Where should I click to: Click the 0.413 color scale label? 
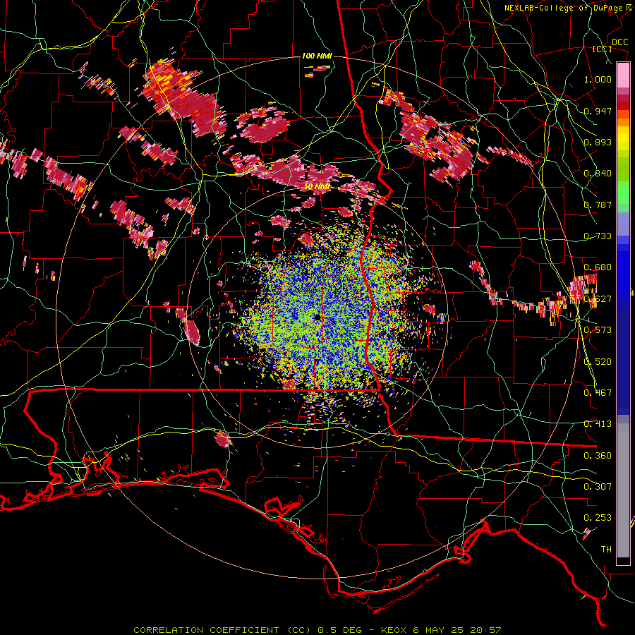(x=598, y=424)
